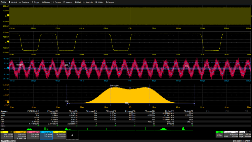The image size is (252, 142).
Task: Click the F1 trace indicator on histogram grid
Action: [8, 102]
